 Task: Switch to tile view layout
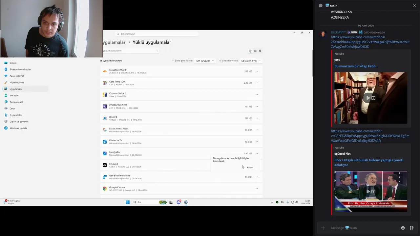click(260, 51)
